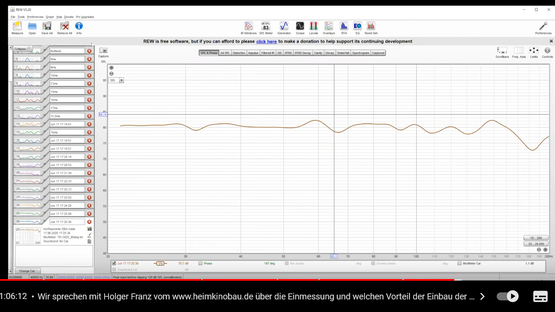Open the SPL axis dropdown
The width and height of the screenshot is (555, 312).
[122, 80]
